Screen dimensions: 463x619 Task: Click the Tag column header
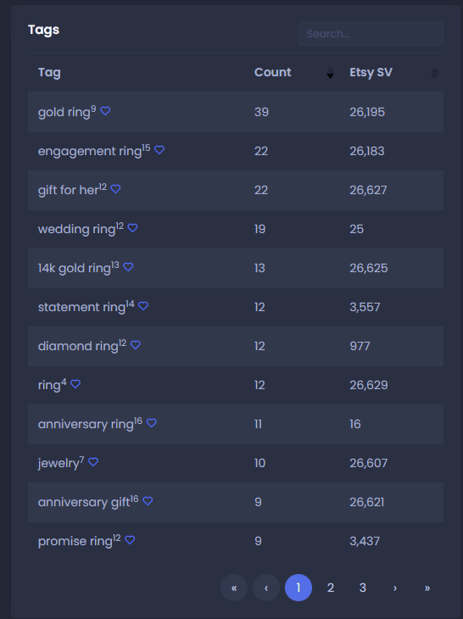49,73
